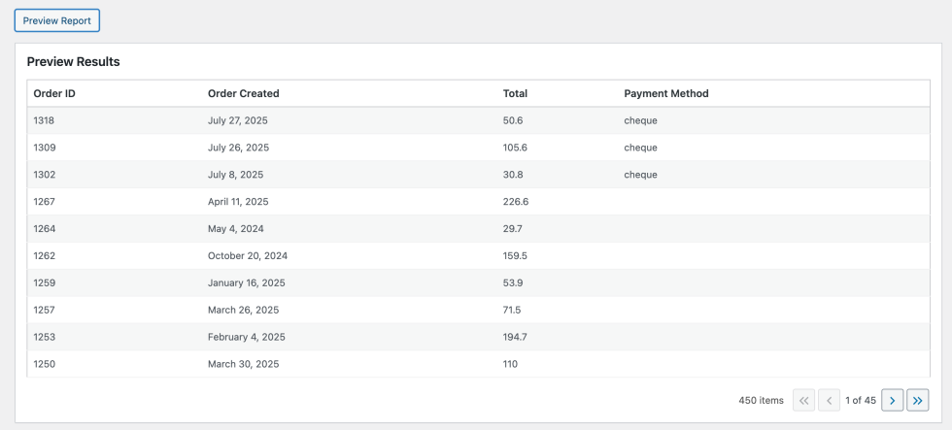The height and width of the screenshot is (430, 952).
Task: Select order 1318 row
Action: point(478,120)
